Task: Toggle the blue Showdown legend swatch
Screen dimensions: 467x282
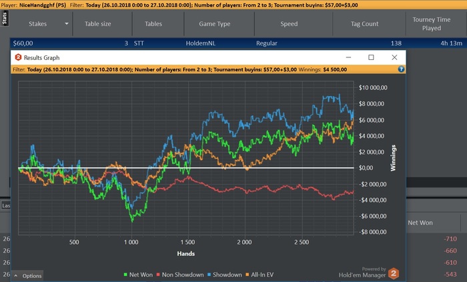Action: [209, 275]
